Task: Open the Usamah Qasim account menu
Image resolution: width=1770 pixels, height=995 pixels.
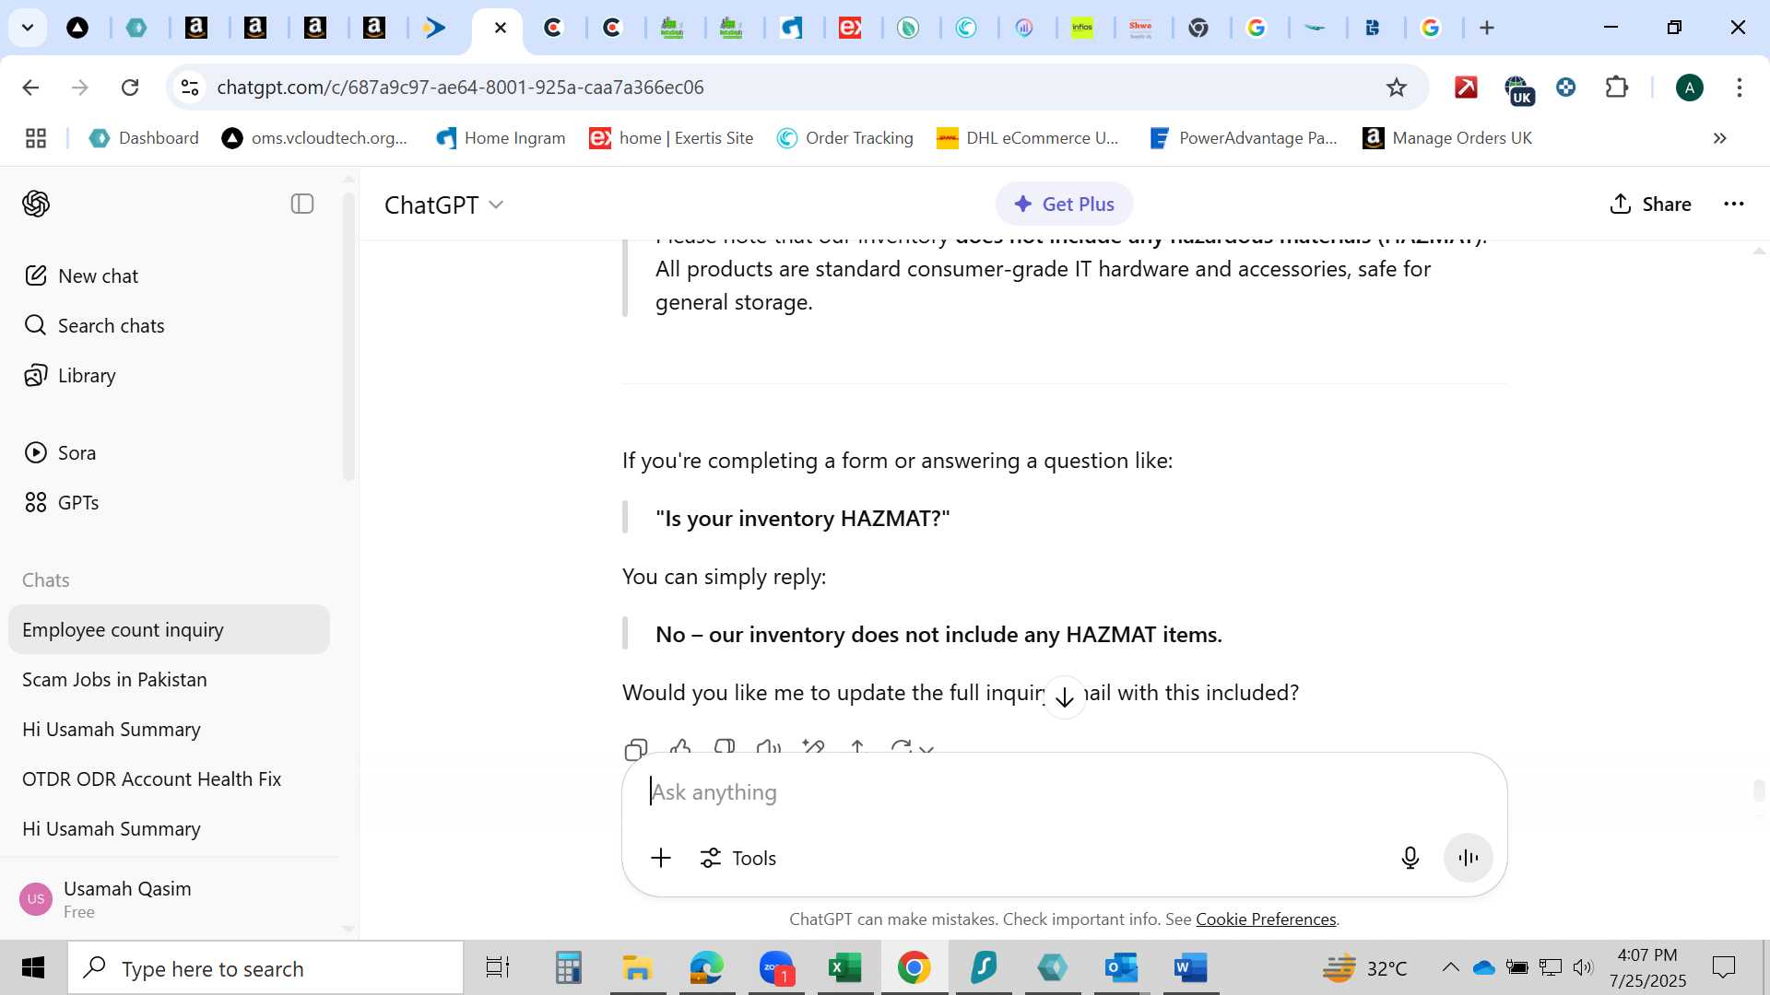Action: click(x=169, y=898)
